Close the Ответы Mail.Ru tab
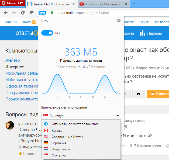Image resolution: width=169 pixels, height=160 pixels. pyautogui.click(x=74, y=4)
